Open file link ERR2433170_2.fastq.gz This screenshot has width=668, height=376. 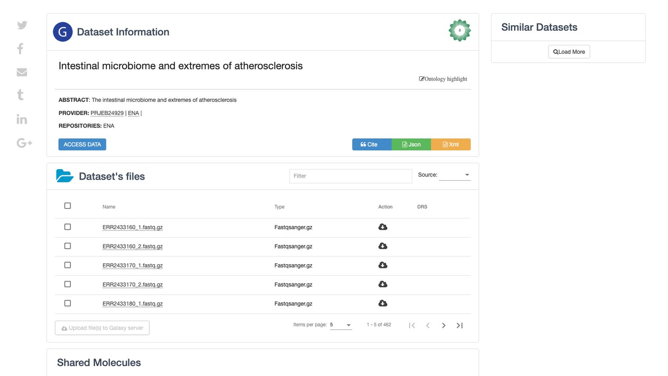pos(133,285)
